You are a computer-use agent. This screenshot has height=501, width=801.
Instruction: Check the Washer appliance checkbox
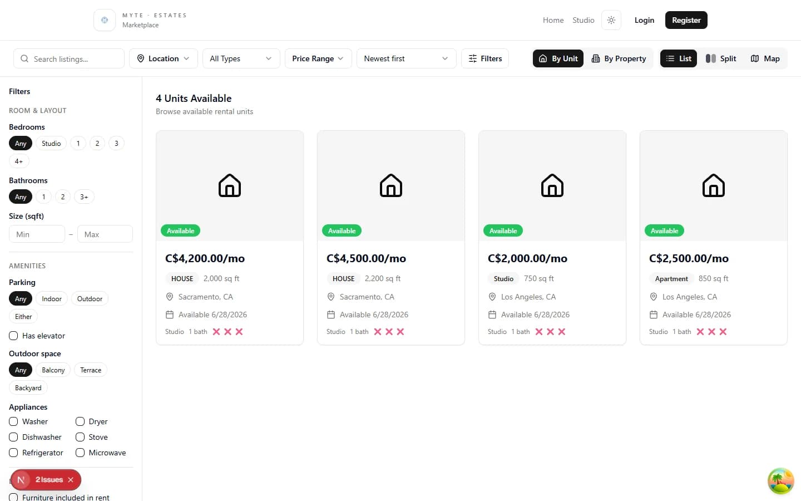pos(13,421)
